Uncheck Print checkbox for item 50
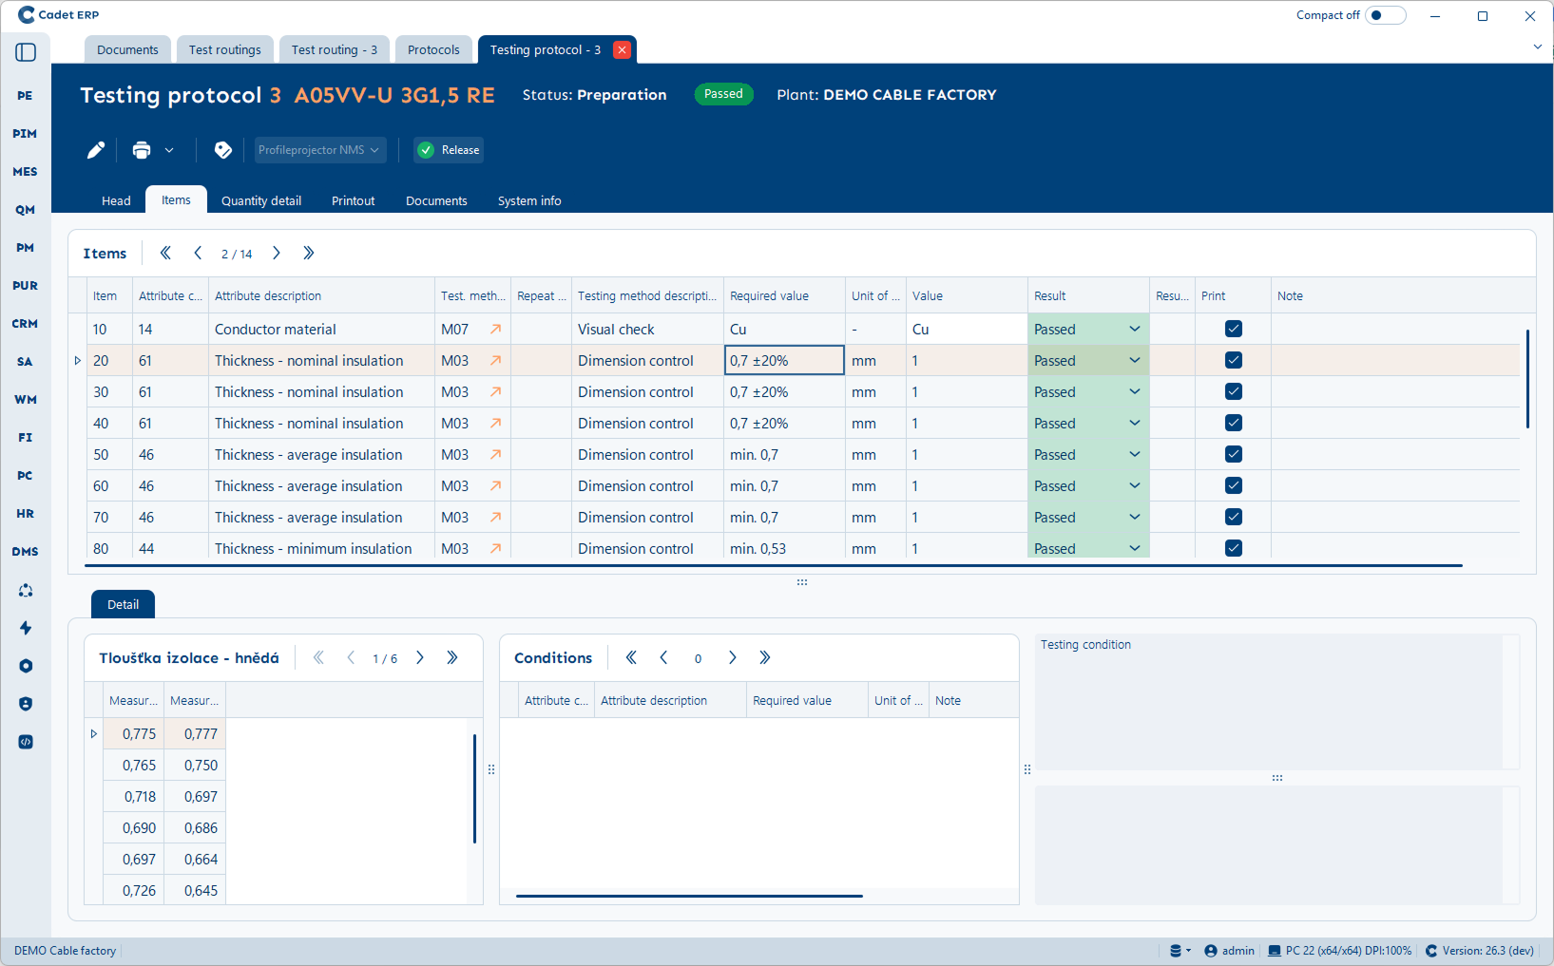The height and width of the screenshot is (966, 1554). point(1234,455)
